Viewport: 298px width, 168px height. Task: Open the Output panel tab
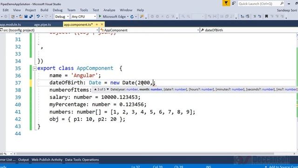(x=24, y=160)
